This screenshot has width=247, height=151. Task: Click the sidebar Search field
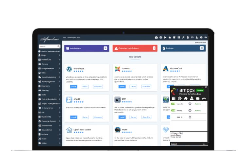coord(48,46)
